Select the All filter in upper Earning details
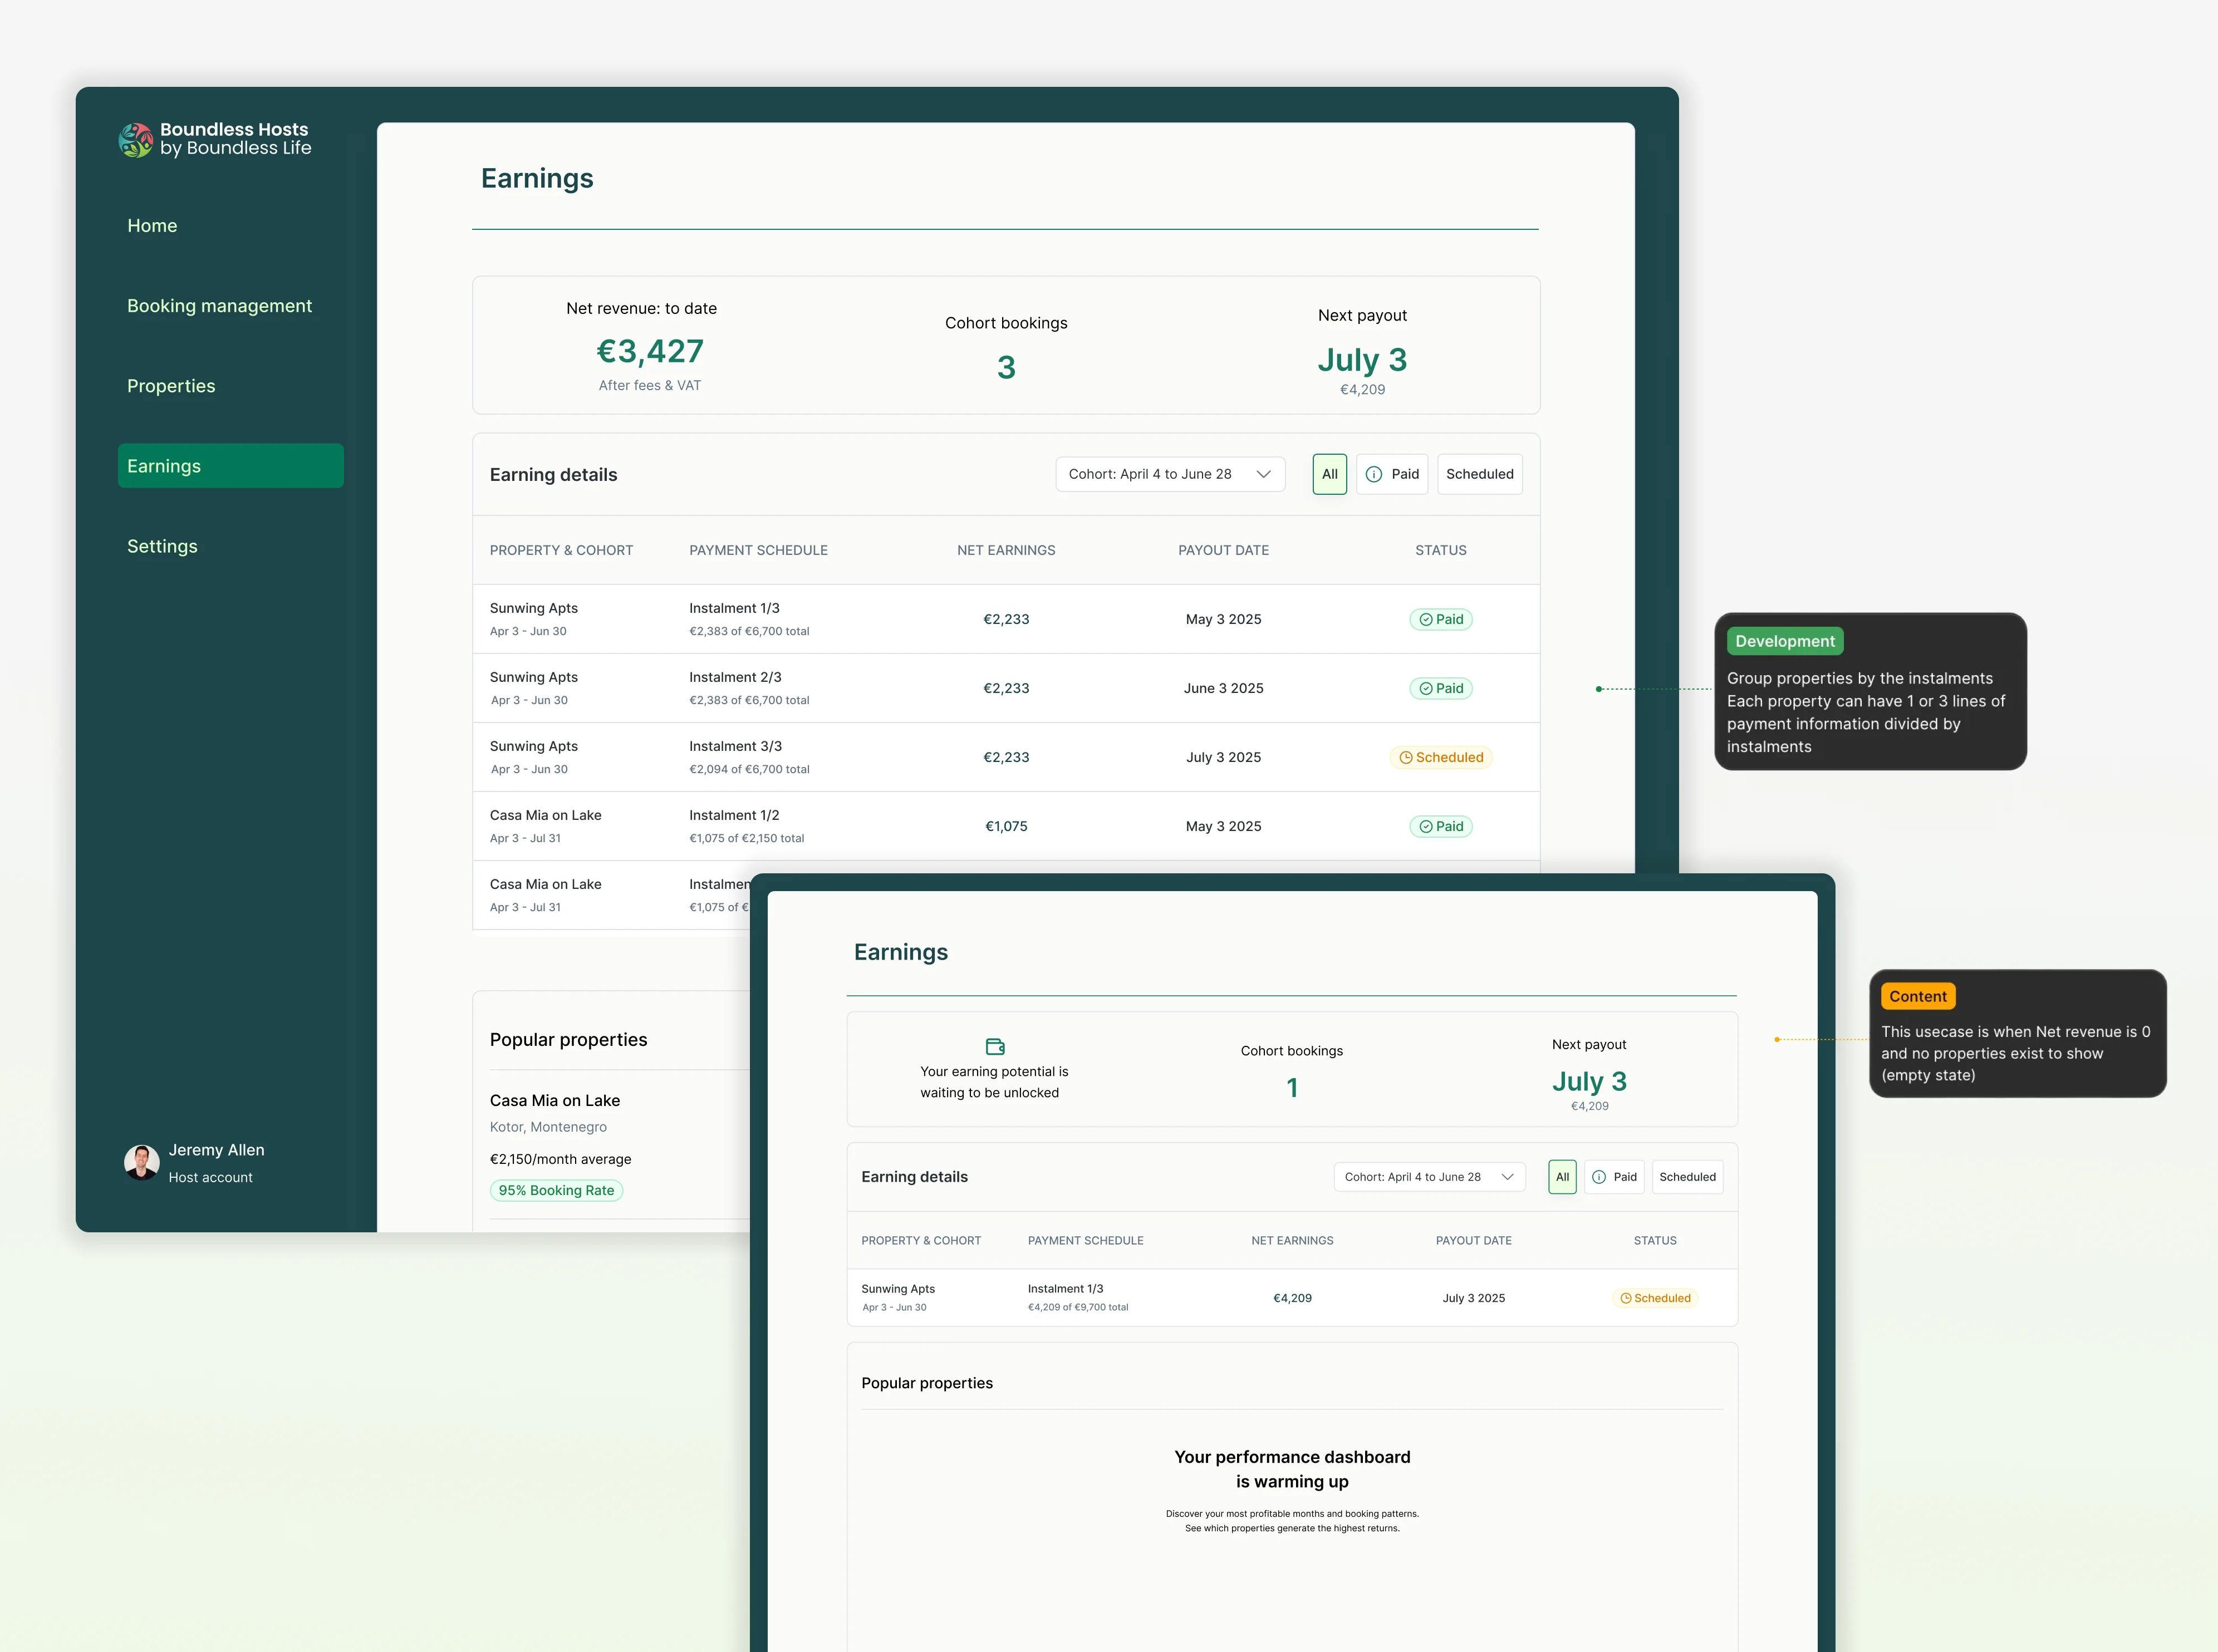Viewport: 2218px width, 1652px height. click(1329, 475)
